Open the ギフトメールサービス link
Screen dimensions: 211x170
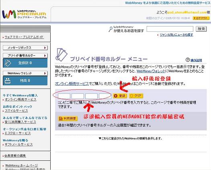[x=19, y=144]
